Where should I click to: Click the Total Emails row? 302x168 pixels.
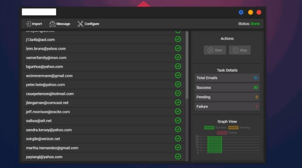pyautogui.click(x=227, y=78)
